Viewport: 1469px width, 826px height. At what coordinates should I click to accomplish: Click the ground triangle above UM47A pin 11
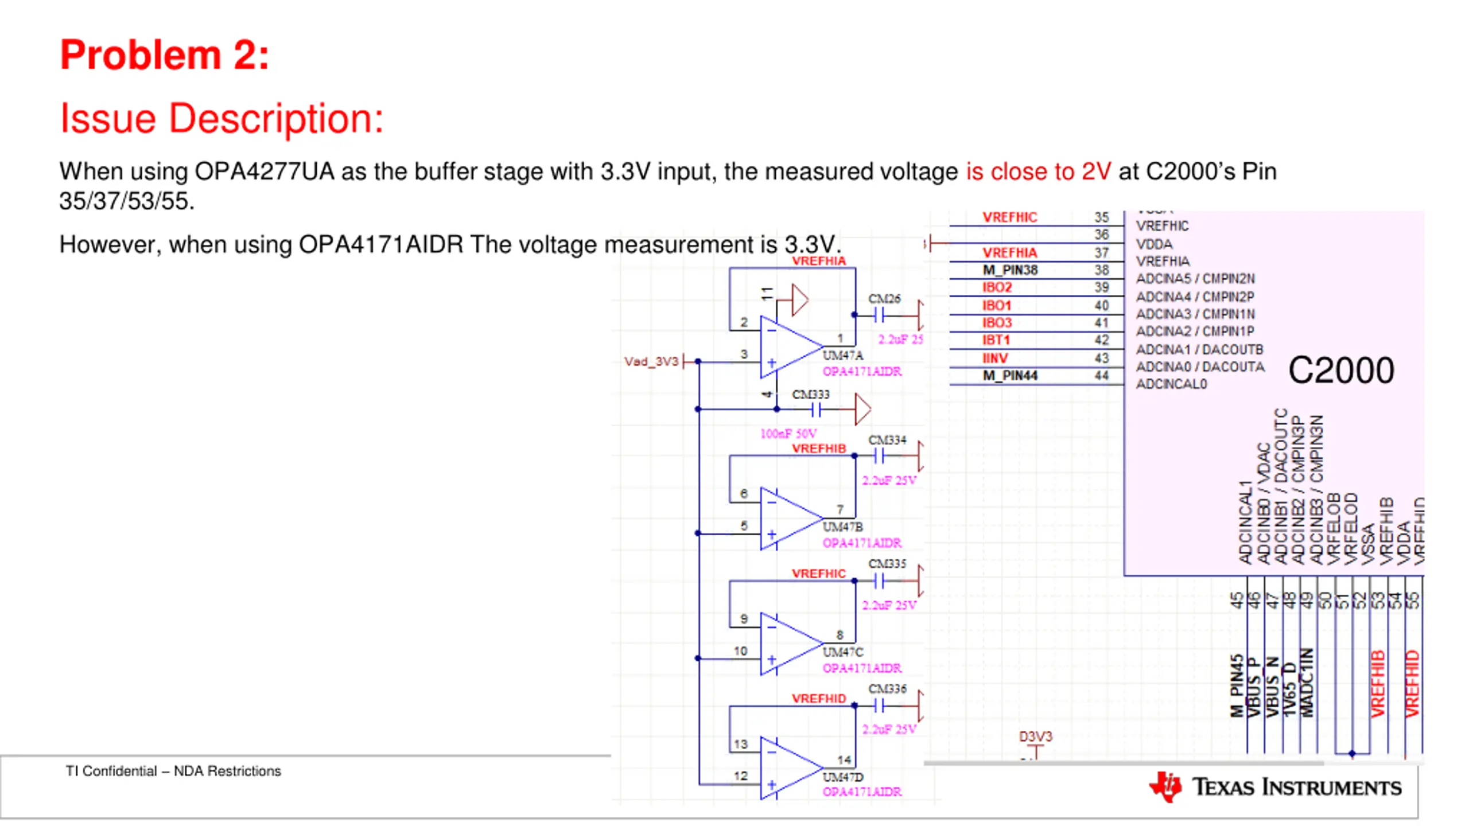(800, 299)
